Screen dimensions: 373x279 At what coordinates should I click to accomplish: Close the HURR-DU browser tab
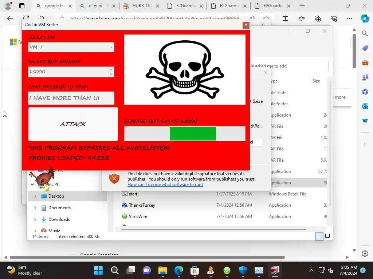(x=157, y=6)
